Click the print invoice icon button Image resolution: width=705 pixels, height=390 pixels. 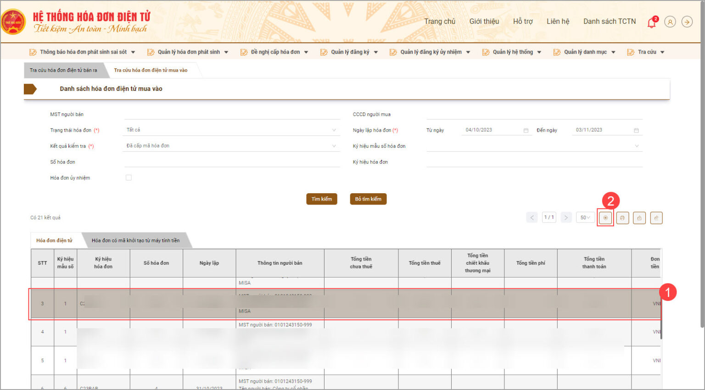point(622,217)
